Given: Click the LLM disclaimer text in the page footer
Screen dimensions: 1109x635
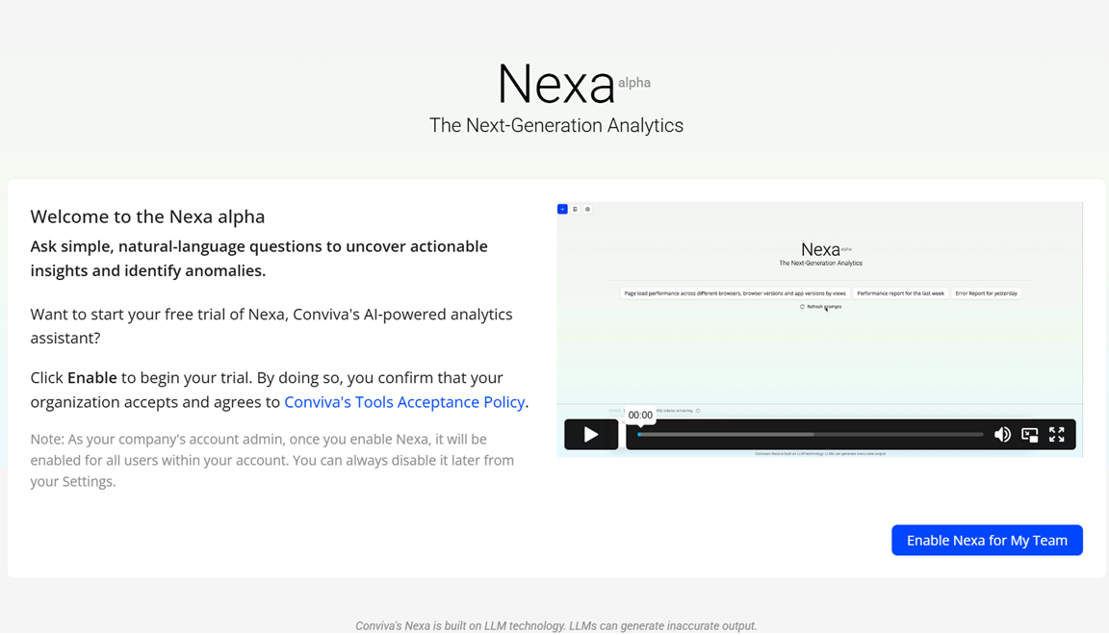Looking at the screenshot, I should coord(555,625).
